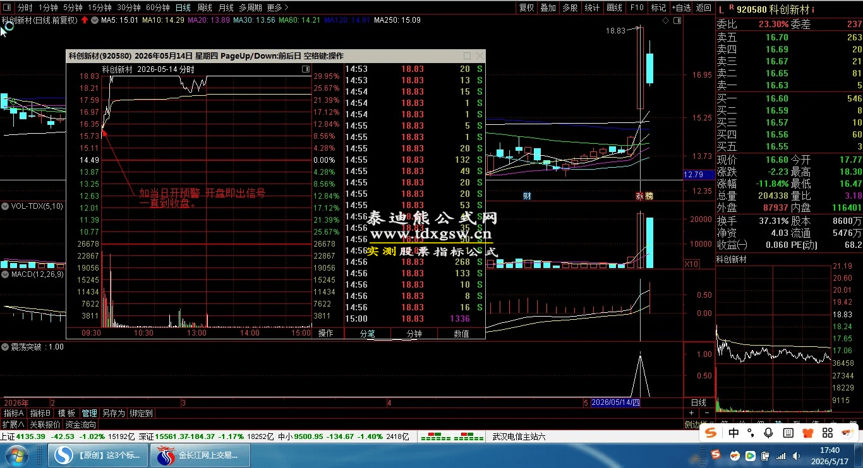863x468 pixels.
Task: Select the 30分钟 period
Action: (x=129, y=8)
